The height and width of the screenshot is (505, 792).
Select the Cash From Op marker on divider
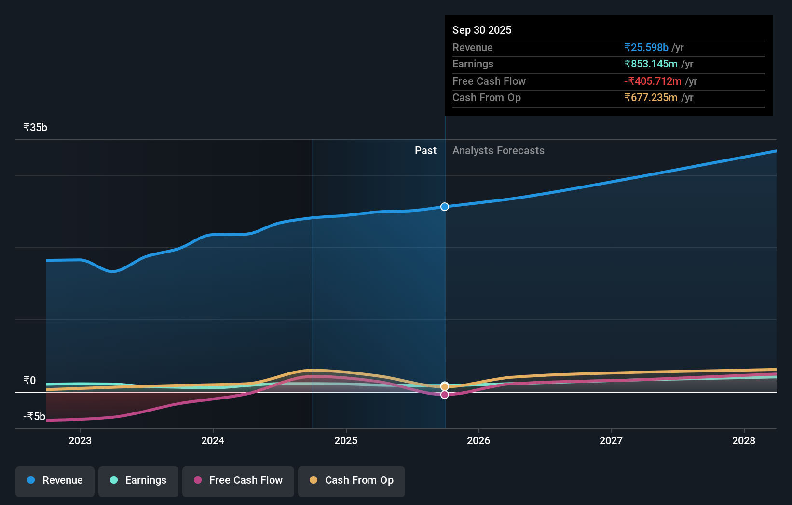(444, 385)
